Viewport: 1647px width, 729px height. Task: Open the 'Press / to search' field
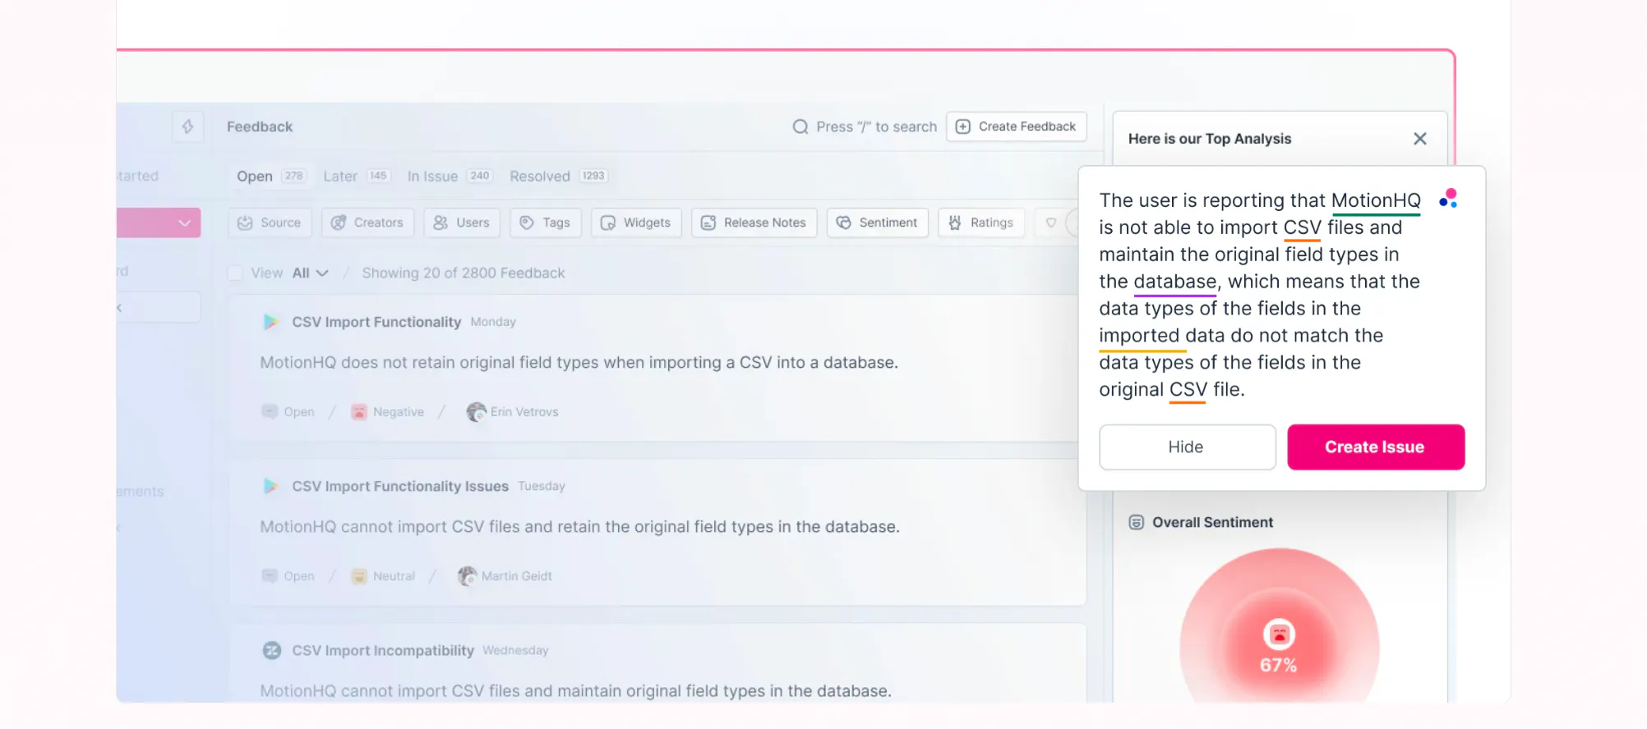865,126
